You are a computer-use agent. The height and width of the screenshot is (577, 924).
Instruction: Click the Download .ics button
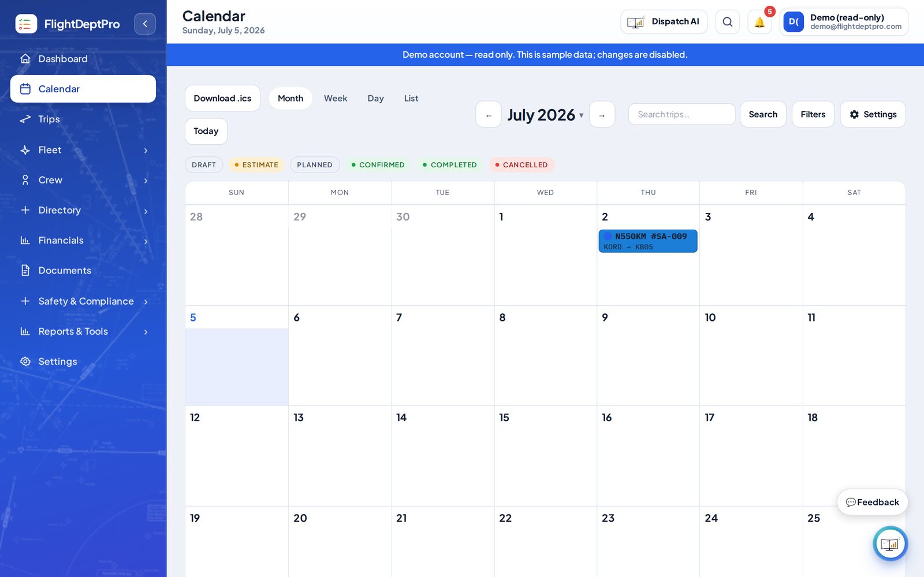[x=222, y=99]
